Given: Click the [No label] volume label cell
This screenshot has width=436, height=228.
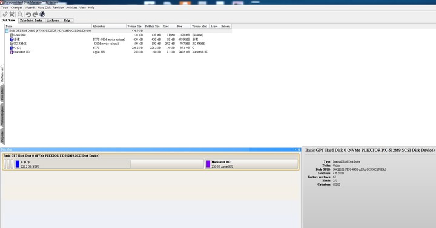Looking at the screenshot, I should (x=198, y=35).
